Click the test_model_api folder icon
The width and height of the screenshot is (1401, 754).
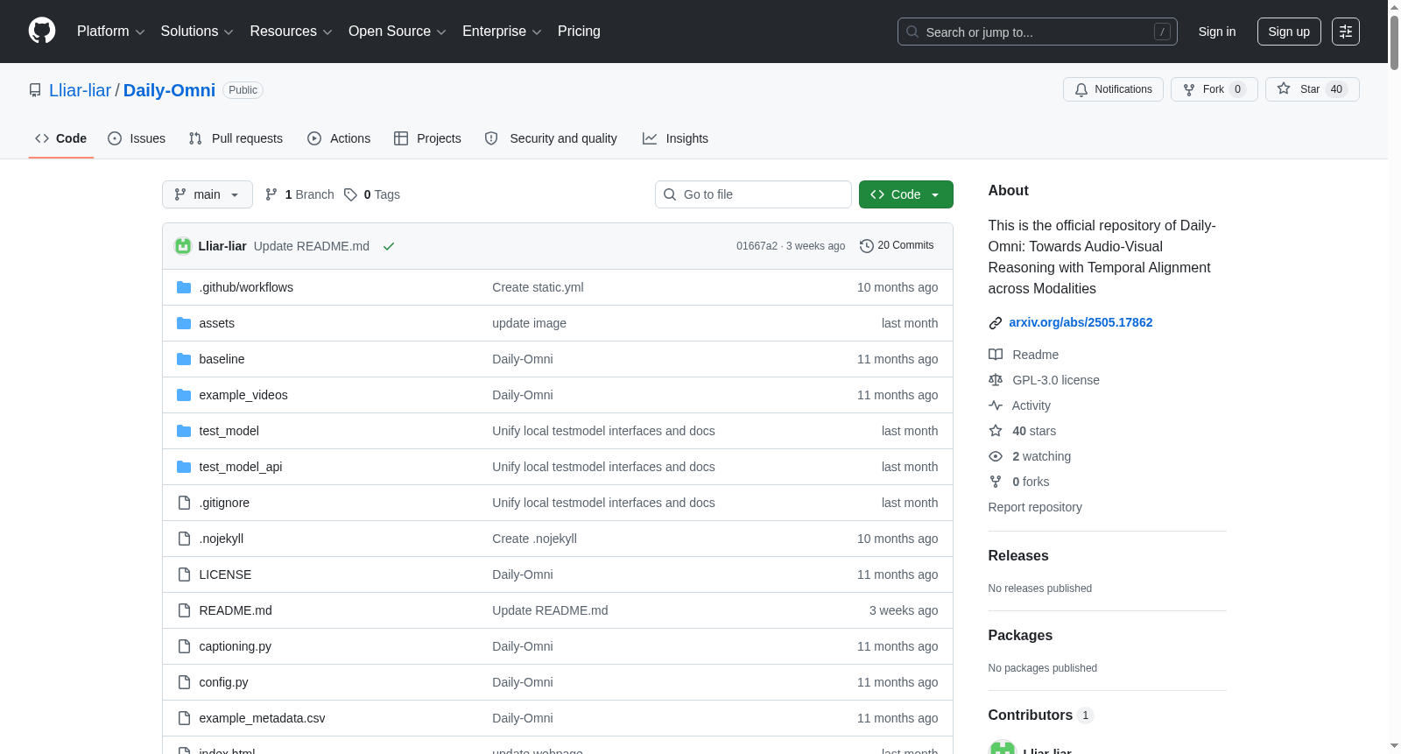coord(184,467)
